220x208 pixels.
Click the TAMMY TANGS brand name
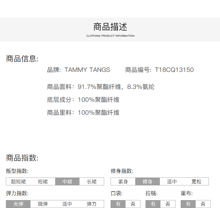pos(87,70)
